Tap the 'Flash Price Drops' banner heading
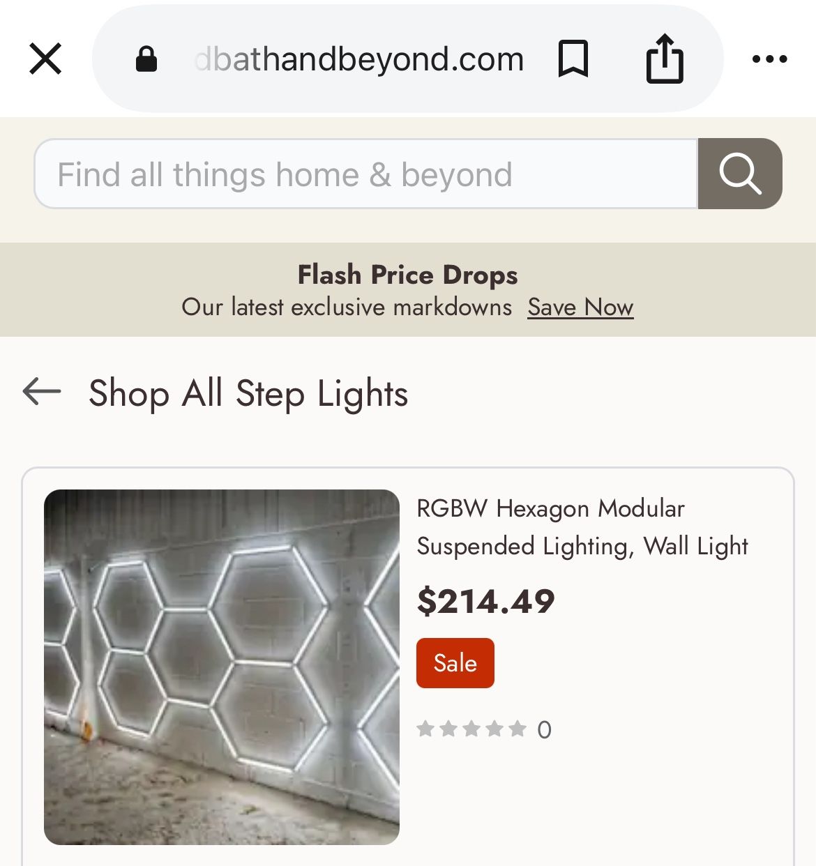 pos(407,275)
